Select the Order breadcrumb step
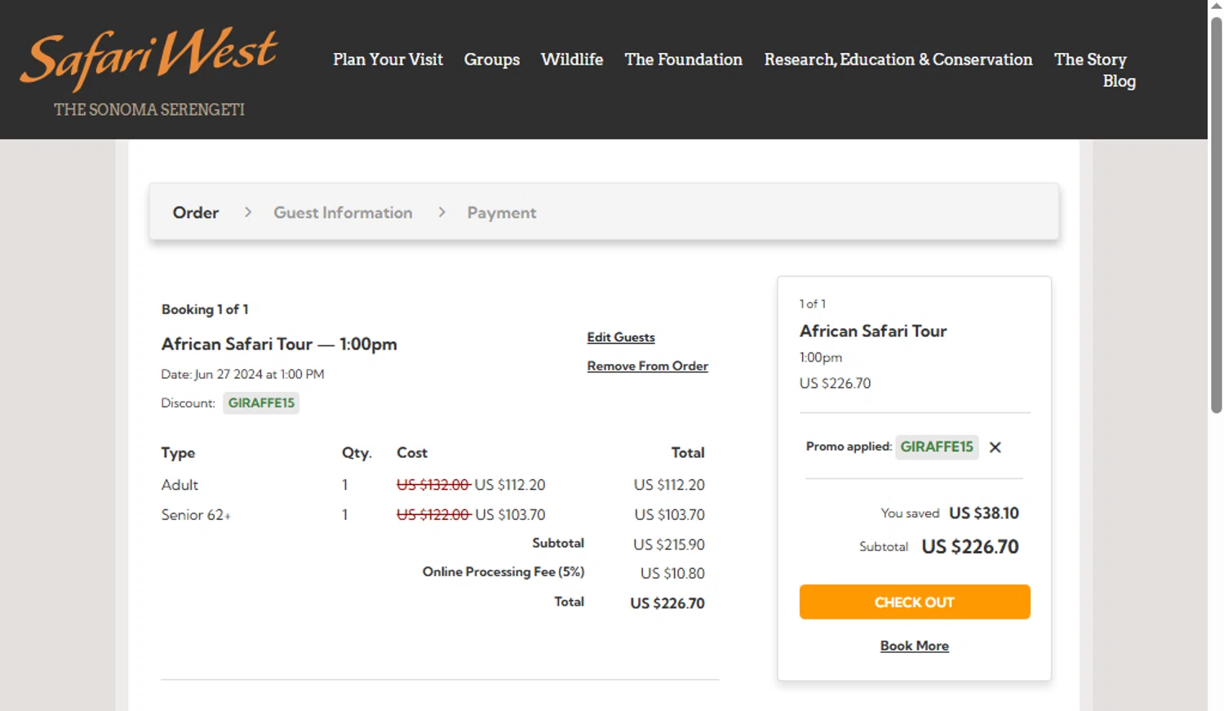The width and height of the screenshot is (1224, 711). pyautogui.click(x=196, y=212)
